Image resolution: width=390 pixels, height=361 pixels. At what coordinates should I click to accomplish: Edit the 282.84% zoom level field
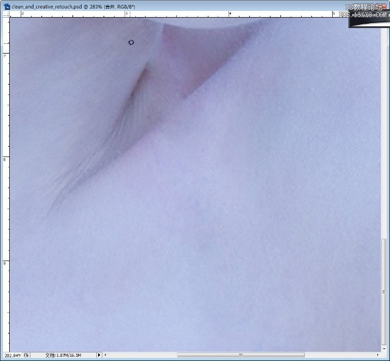coord(12,356)
